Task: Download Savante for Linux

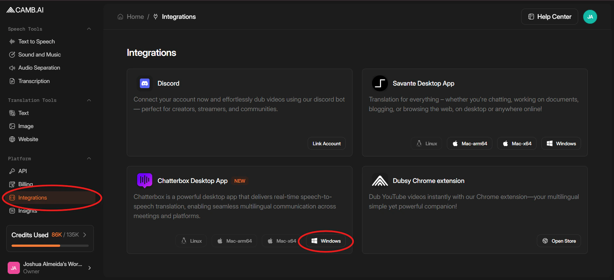Action: [x=426, y=144]
